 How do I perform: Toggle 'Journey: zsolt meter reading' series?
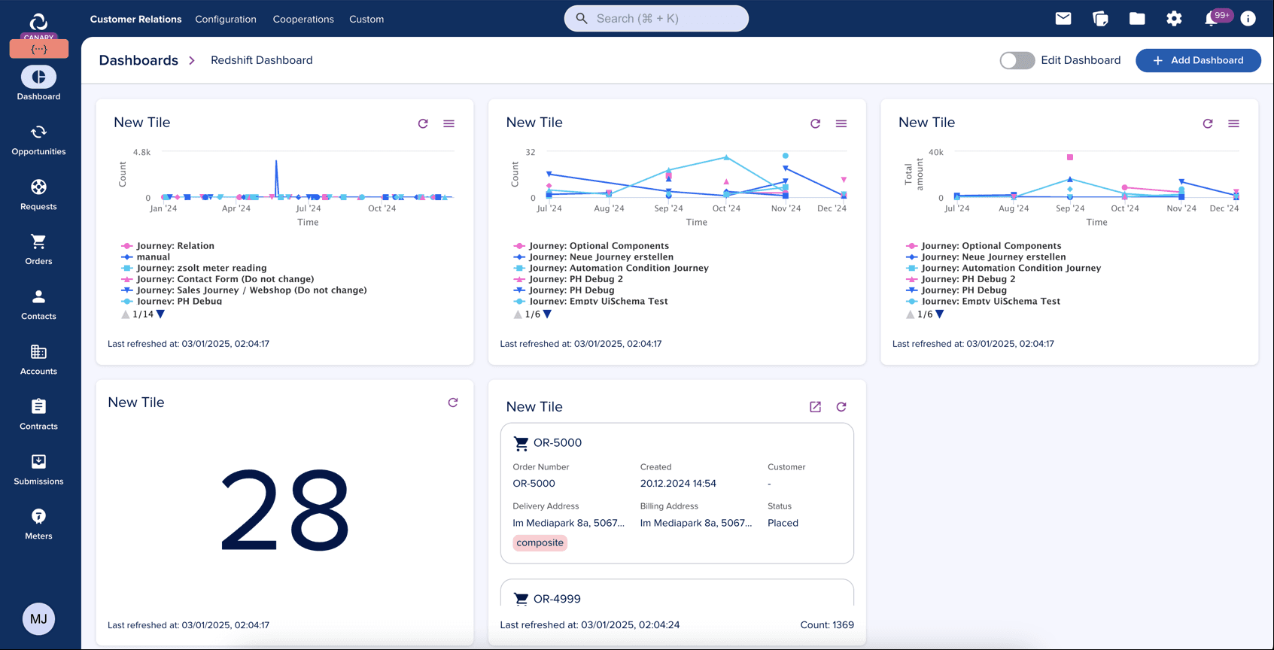pyautogui.click(x=193, y=268)
